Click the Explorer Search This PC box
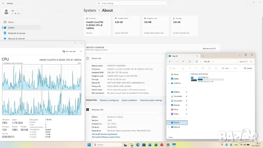The height and width of the screenshot is (148, 263). tap(246, 62)
